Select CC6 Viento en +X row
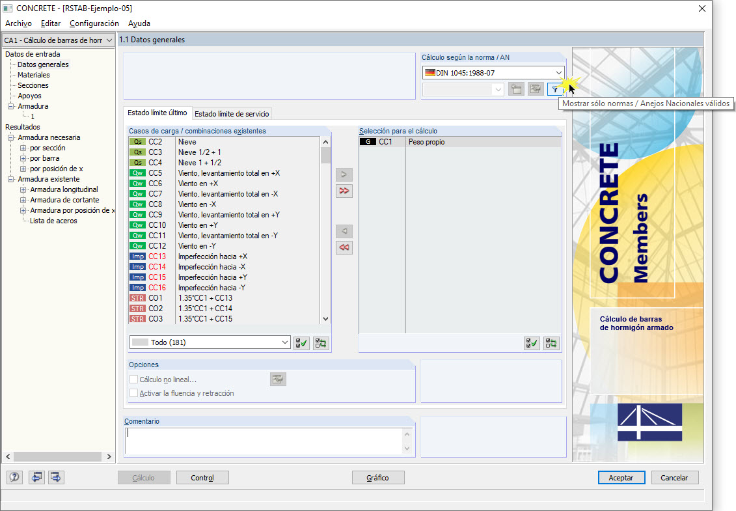Screen dimensions: 736x511 coord(225,184)
